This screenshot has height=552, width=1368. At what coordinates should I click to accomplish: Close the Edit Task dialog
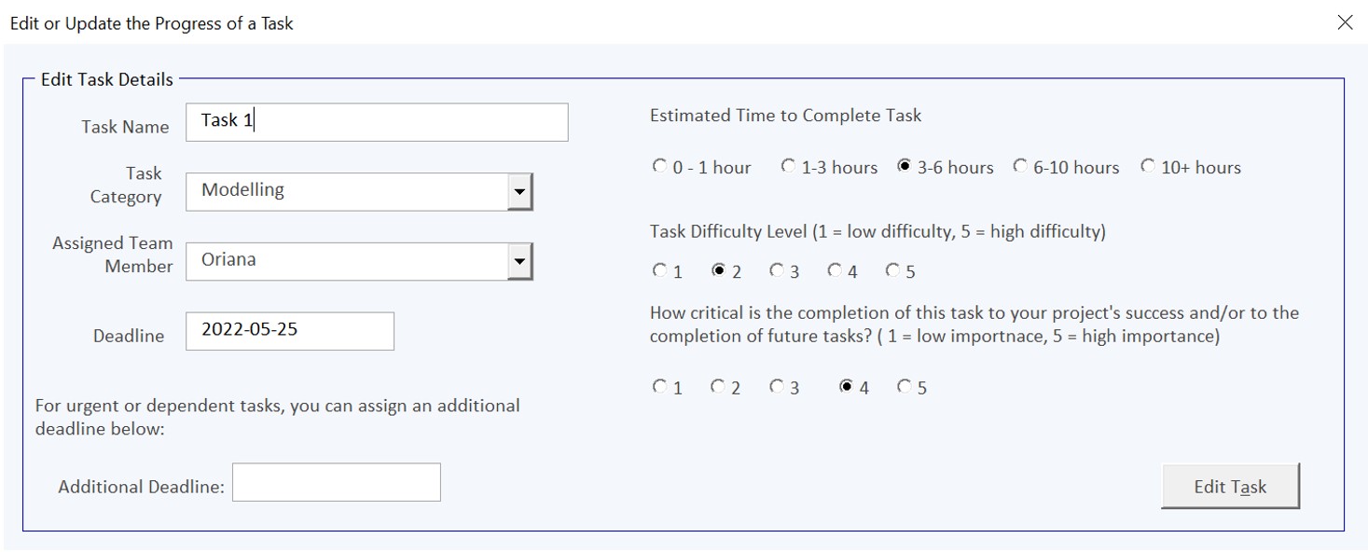tap(1345, 22)
